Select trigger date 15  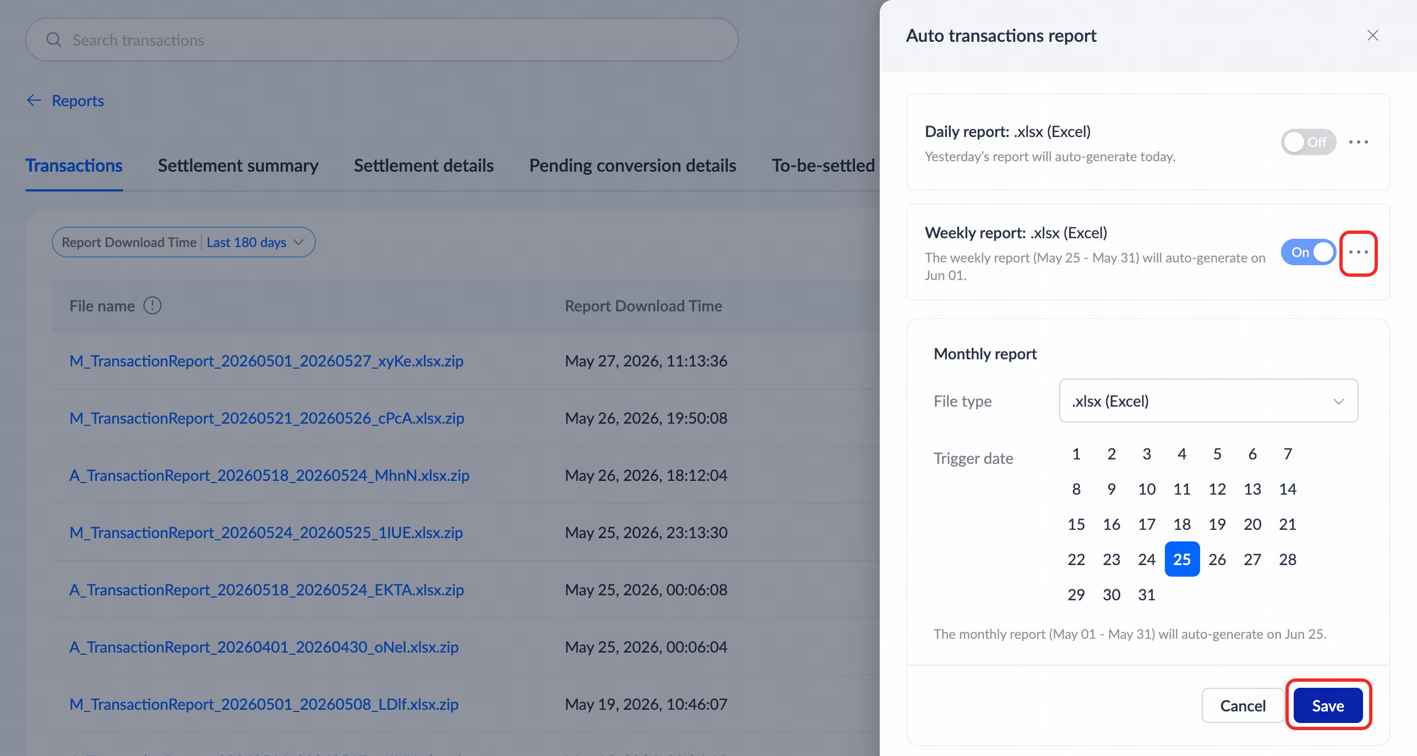pos(1076,524)
